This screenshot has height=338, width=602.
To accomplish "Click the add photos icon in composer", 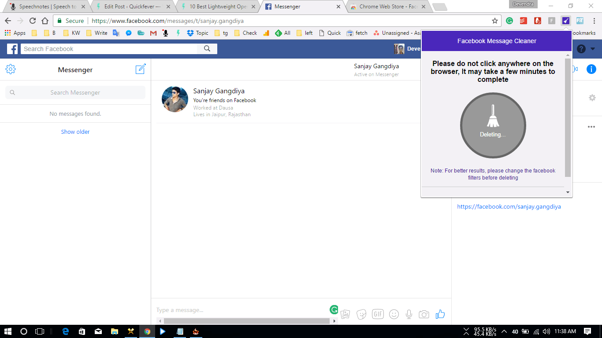I will tap(346, 314).
